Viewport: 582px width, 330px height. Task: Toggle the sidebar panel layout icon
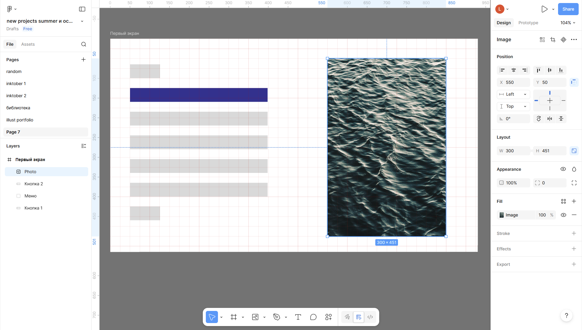(82, 9)
